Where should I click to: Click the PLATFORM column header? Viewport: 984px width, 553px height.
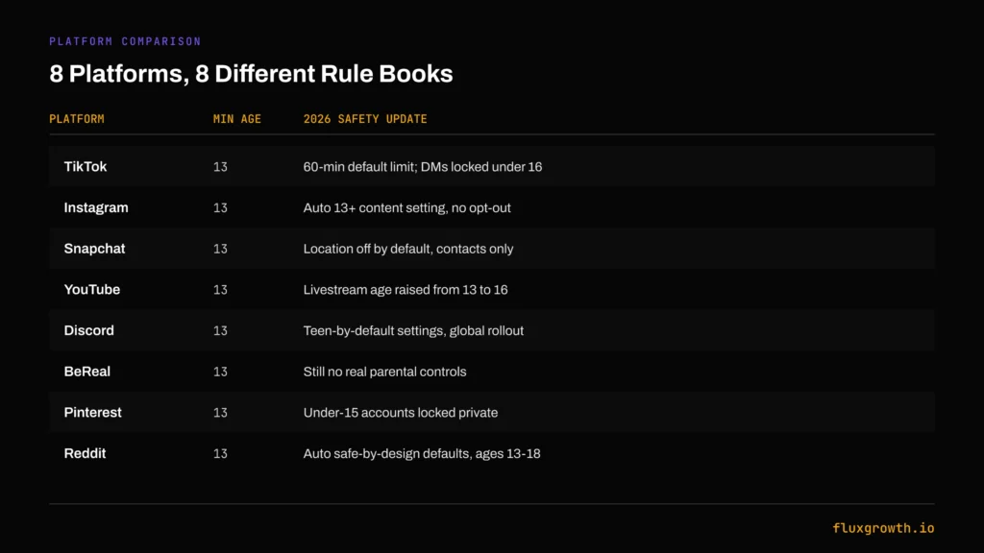click(77, 119)
